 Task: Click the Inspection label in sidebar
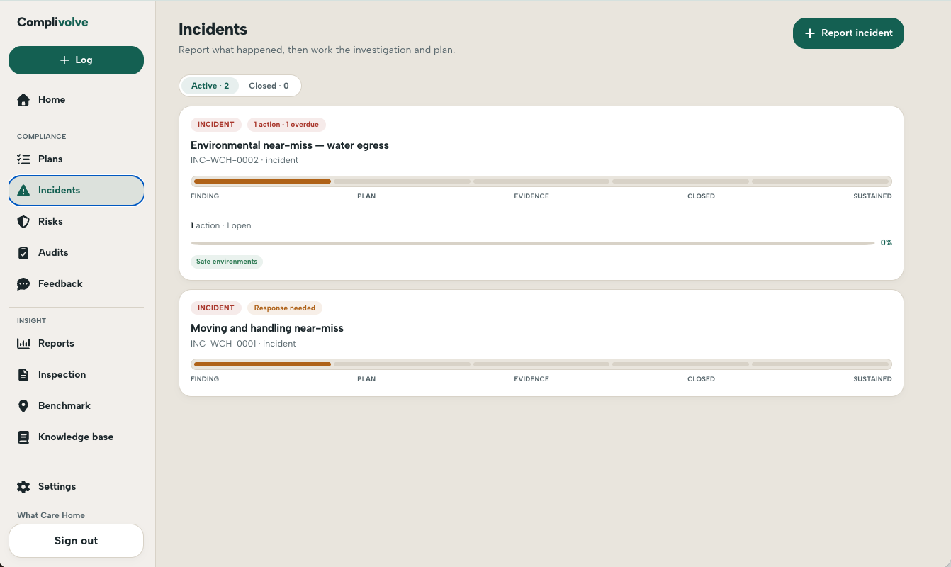tap(62, 375)
